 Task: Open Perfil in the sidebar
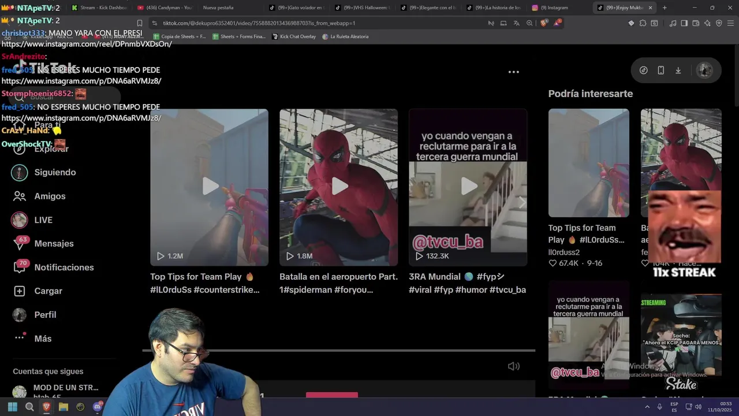pyautogui.click(x=34, y=314)
